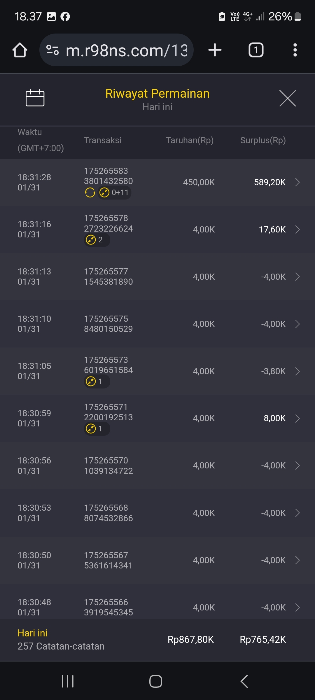Open the tab switcher showing 1 tab
This screenshot has width=315, height=700.
(x=256, y=50)
